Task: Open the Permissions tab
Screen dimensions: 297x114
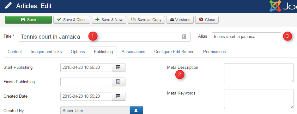Action: (x=215, y=52)
